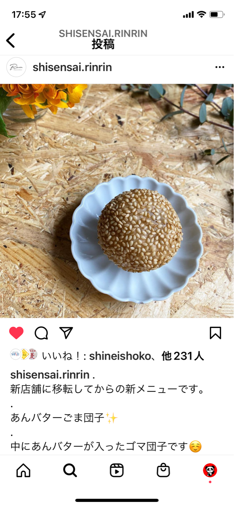The image size is (234, 507).
Task: Tap the battery indicator in status bar
Action: 217,15
